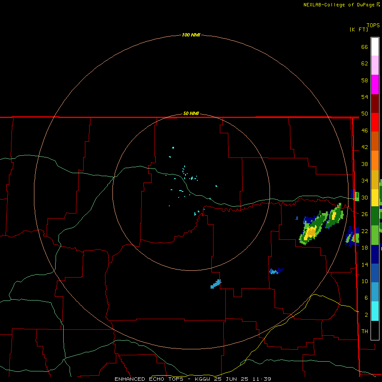Click legend value 62
This screenshot has width=382, height=382.
[365, 64]
